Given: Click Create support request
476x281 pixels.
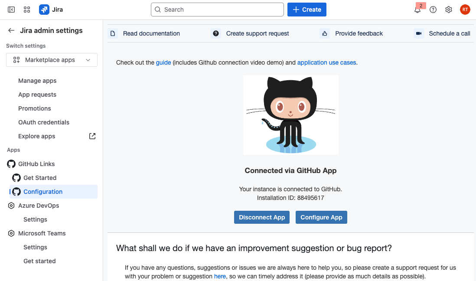Looking at the screenshot, I should [x=258, y=33].
